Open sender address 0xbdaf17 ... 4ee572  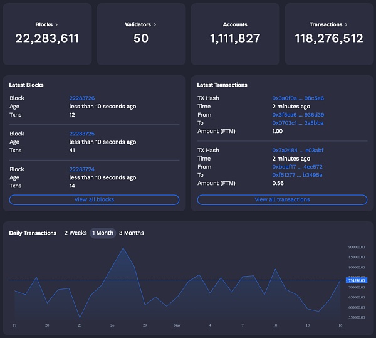(x=298, y=167)
